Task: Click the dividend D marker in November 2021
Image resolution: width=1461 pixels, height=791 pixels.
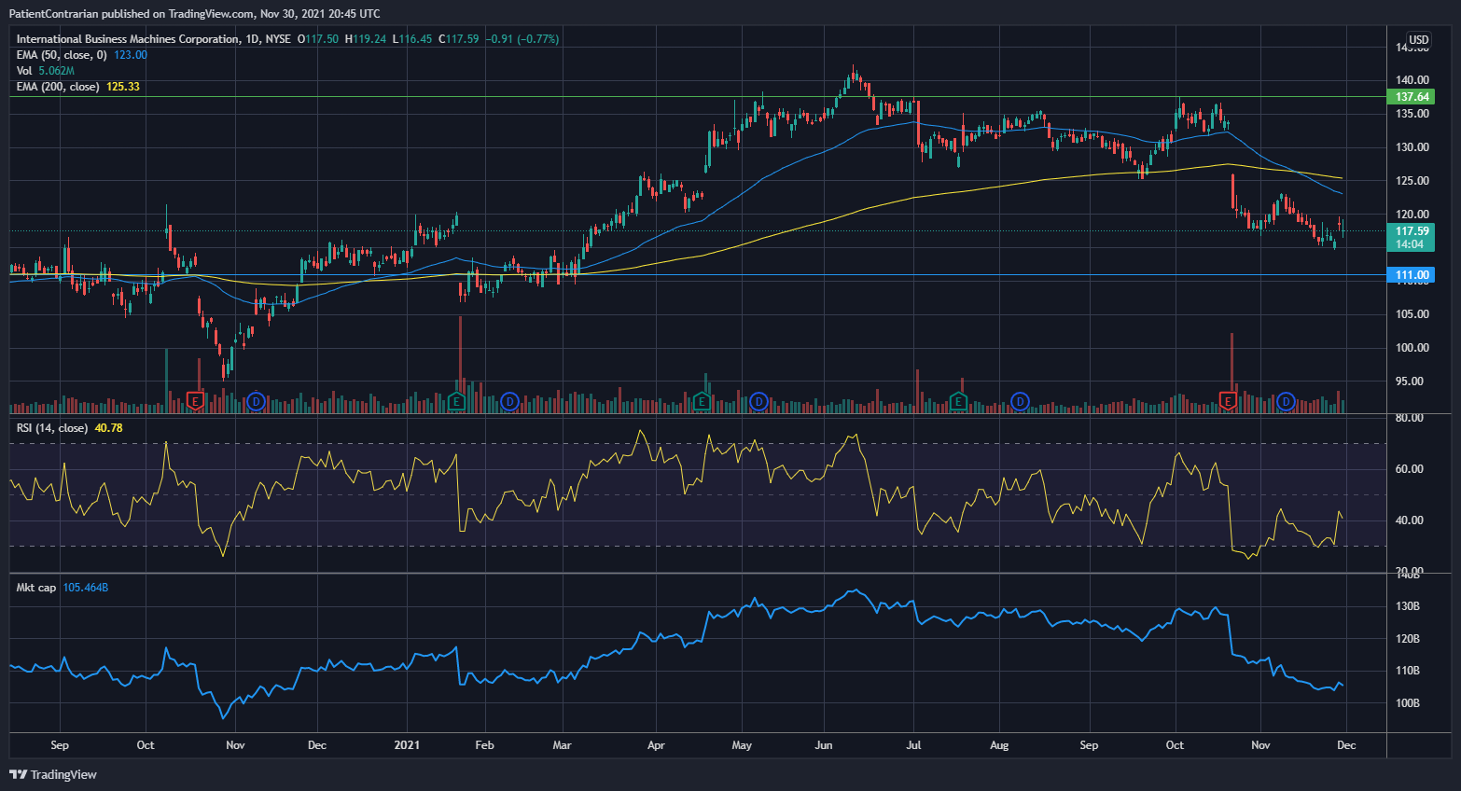Action: (x=1287, y=402)
